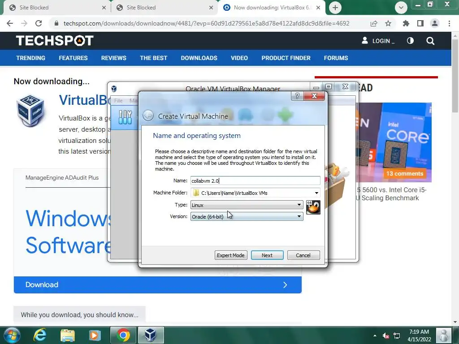Close the first Site Blocked tab
Viewport: 459px width, 344px height.
104,8
